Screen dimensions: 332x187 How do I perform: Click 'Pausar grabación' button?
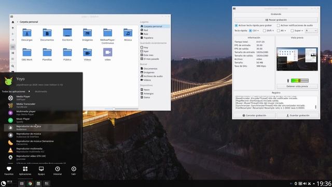click(x=276, y=20)
